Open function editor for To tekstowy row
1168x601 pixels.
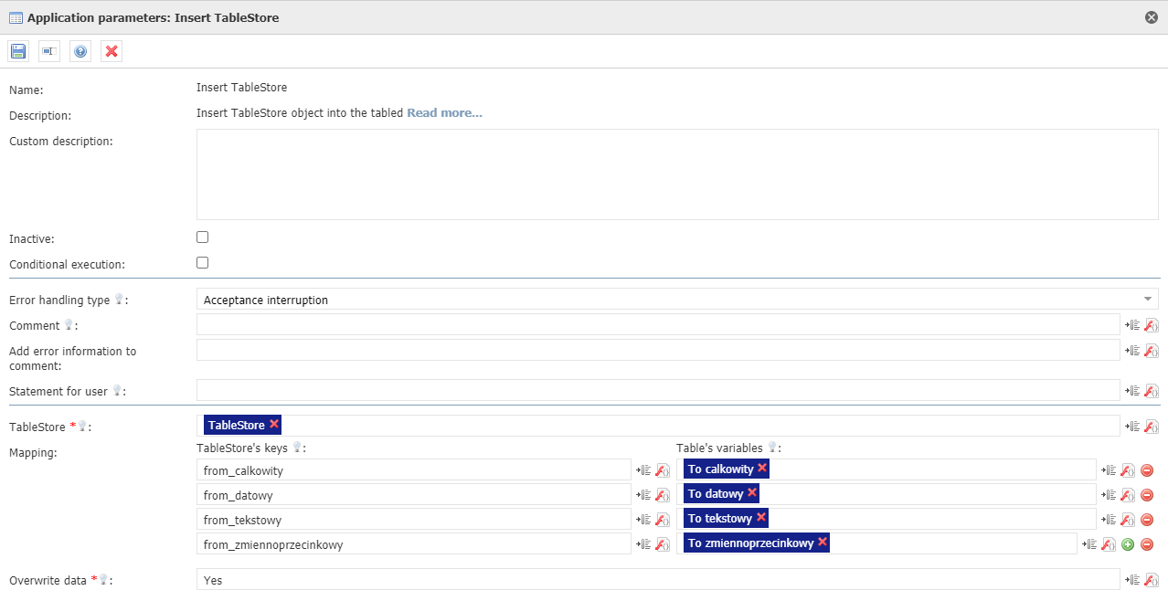[x=1128, y=520]
